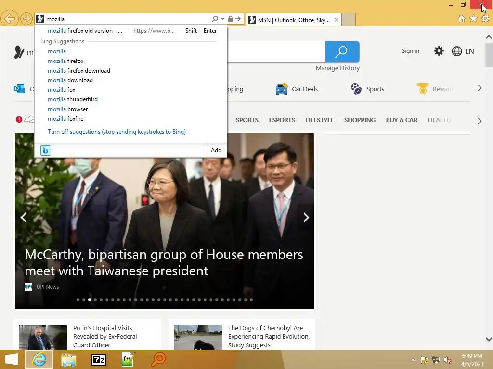Screen dimensions: 493x369
Task: Select 'mozilla browser' suggestion
Action: 67,109
